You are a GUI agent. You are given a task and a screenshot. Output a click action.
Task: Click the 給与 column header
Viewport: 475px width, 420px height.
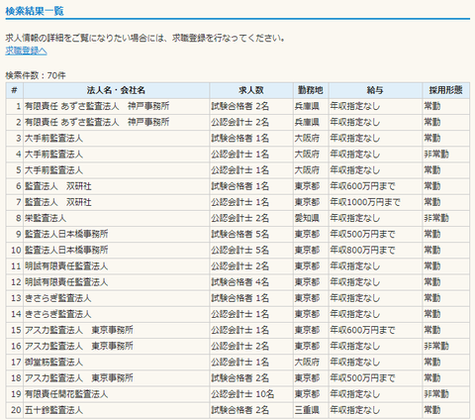(375, 90)
